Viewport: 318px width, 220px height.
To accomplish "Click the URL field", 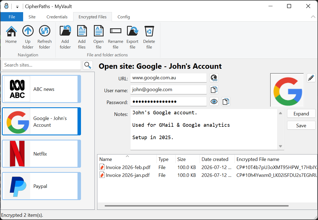I will (x=168, y=78).
